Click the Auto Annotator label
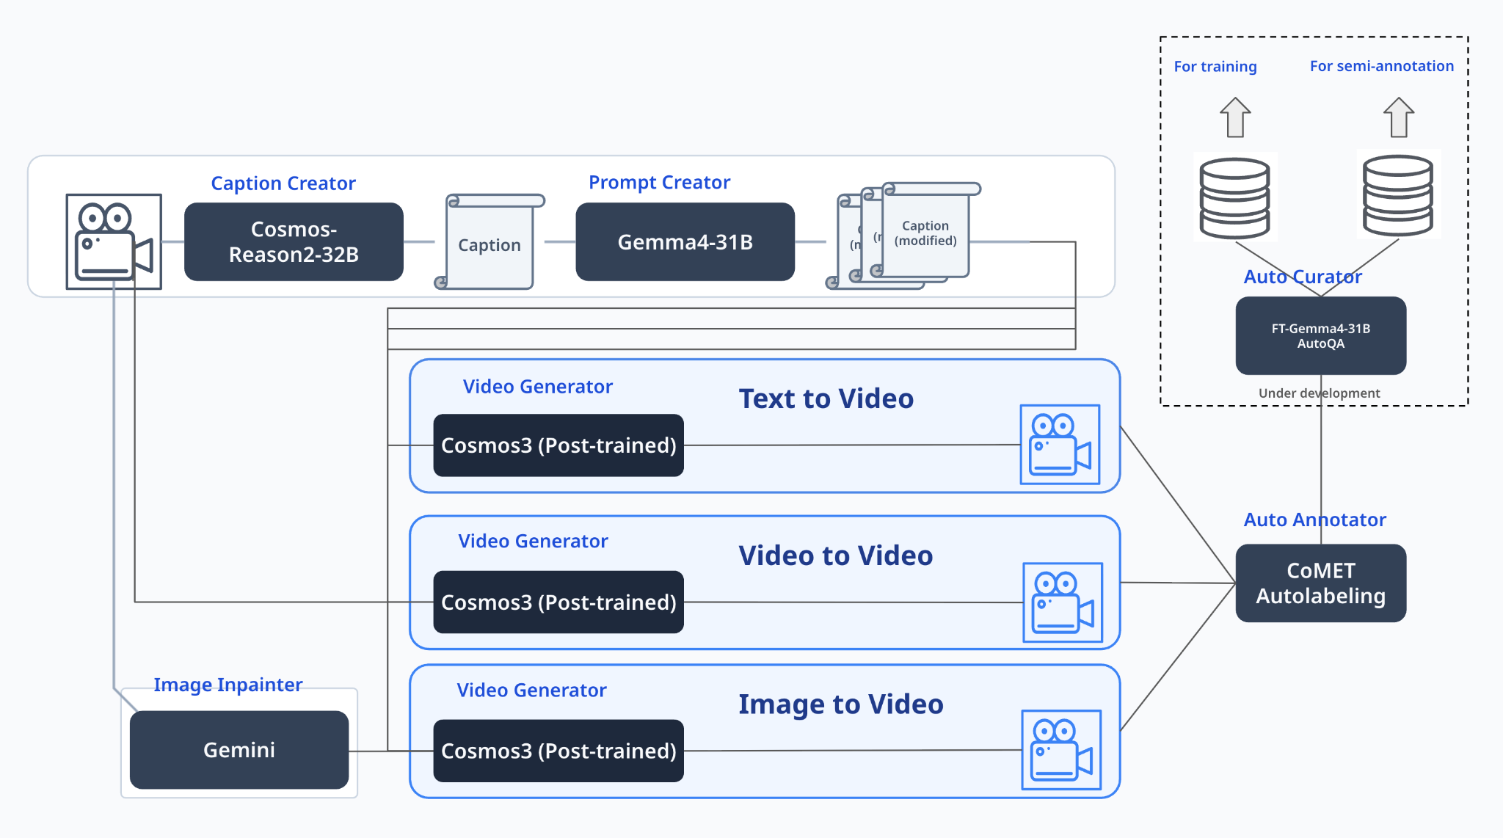1503x838 pixels. pyautogui.click(x=1314, y=520)
